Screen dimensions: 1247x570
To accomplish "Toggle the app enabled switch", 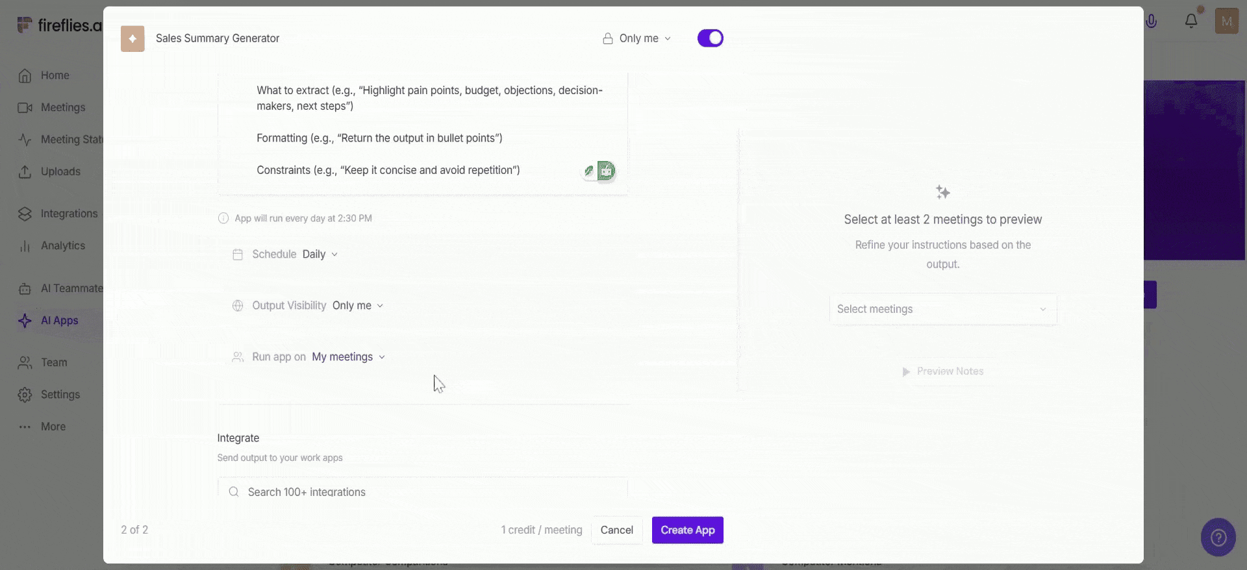I will [x=711, y=38].
